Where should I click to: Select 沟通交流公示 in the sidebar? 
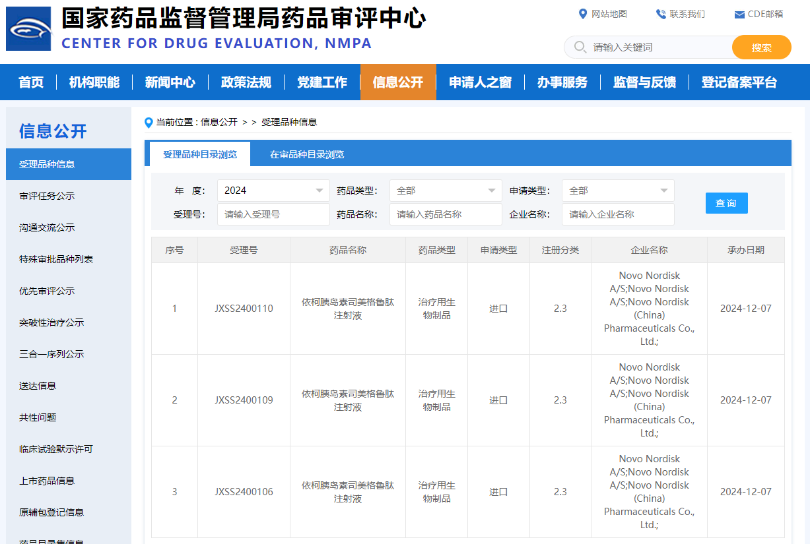[x=69, y=227]
